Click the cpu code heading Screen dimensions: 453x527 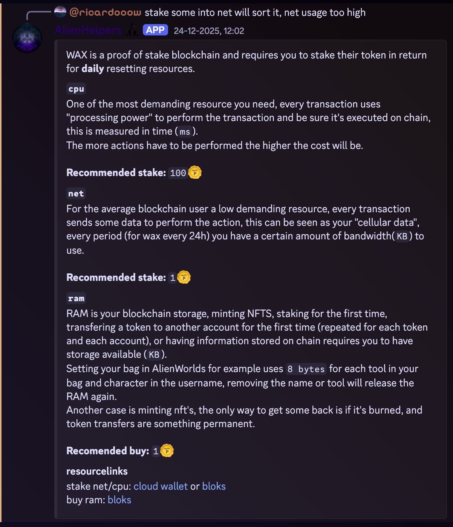click(76, 89)
